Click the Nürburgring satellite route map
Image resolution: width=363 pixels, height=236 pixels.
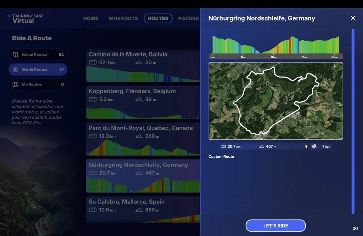(x=276, y=101)
